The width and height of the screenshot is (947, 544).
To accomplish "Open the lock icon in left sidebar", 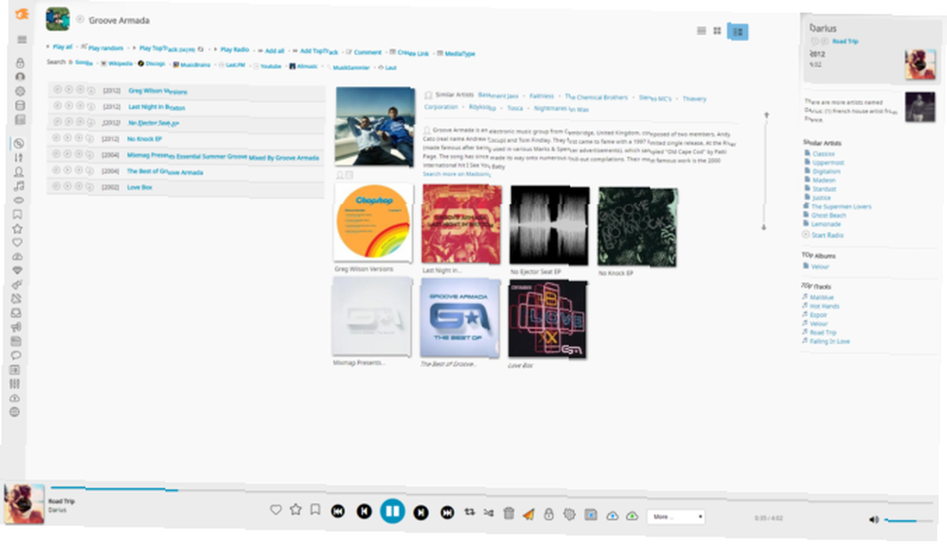I will tap(20, 62).
